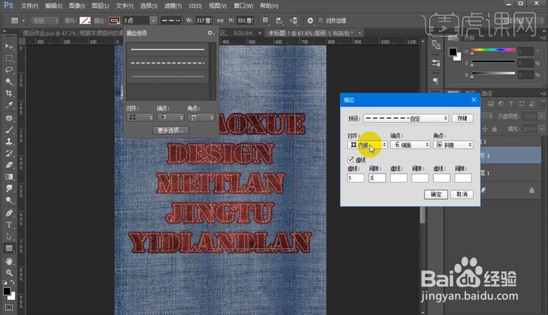This screenshot has width=548, height=315.
Task: Select the Zoom tool
Action: click(9, 273)
